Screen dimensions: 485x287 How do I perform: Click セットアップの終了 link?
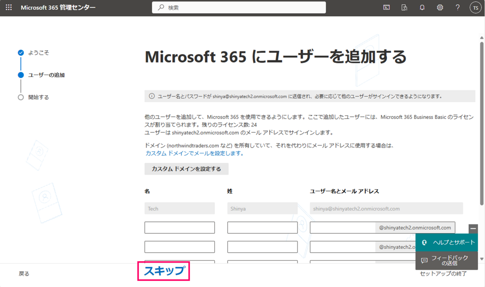point(443,274)
